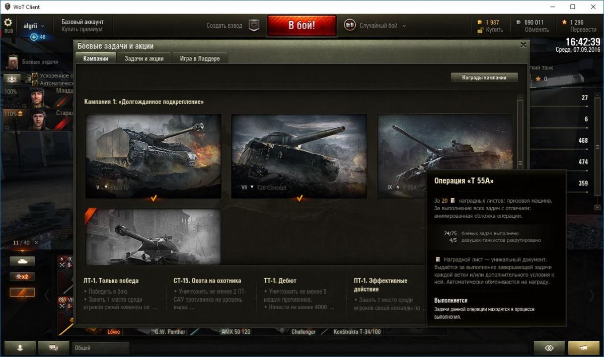Open the chat channels speech bubble icon
The height and width of the screenshot is (357, 604).
54,347
